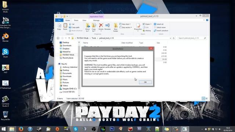Open the Recycle Bin on the desktop
The height and width of the screenshot is (132, 235).
pos(6,116)
